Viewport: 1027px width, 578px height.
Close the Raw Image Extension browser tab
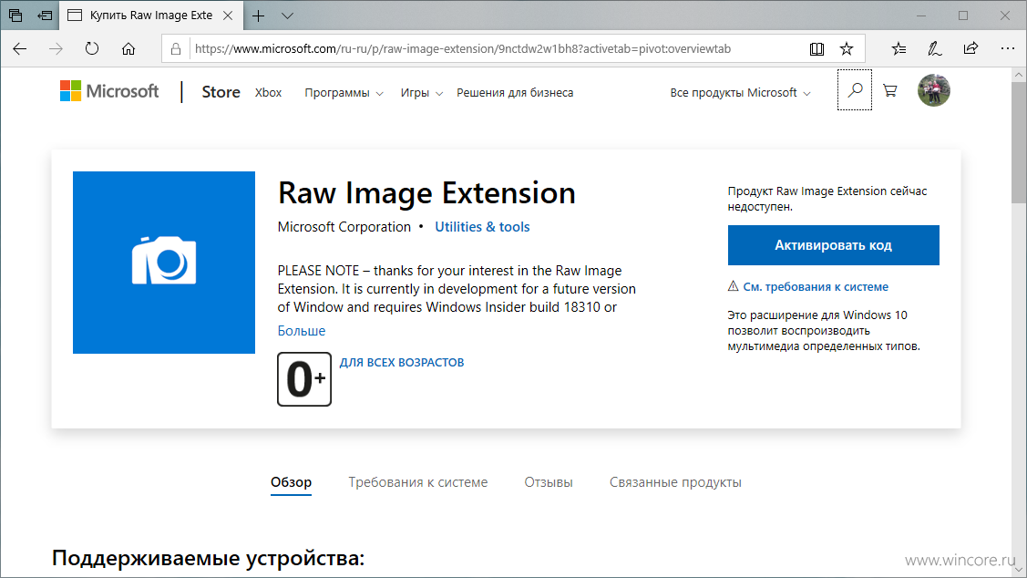pyautogui.click(x=228, y=15)
